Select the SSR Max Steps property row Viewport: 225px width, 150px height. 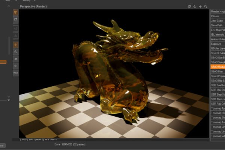pos(217,90)
